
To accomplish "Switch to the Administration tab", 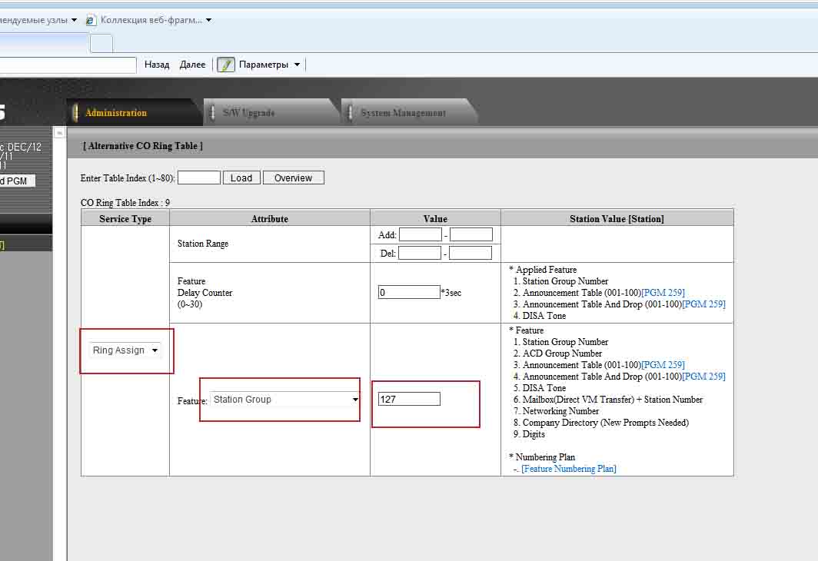I will [115, 113].
